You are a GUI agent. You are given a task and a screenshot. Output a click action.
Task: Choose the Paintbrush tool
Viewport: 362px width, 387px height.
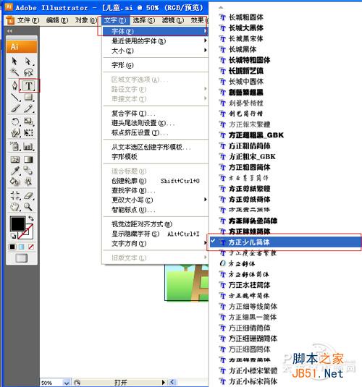(x=14, y=109)
